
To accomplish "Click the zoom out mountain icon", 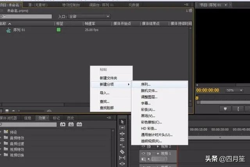I will pos(13,111).
